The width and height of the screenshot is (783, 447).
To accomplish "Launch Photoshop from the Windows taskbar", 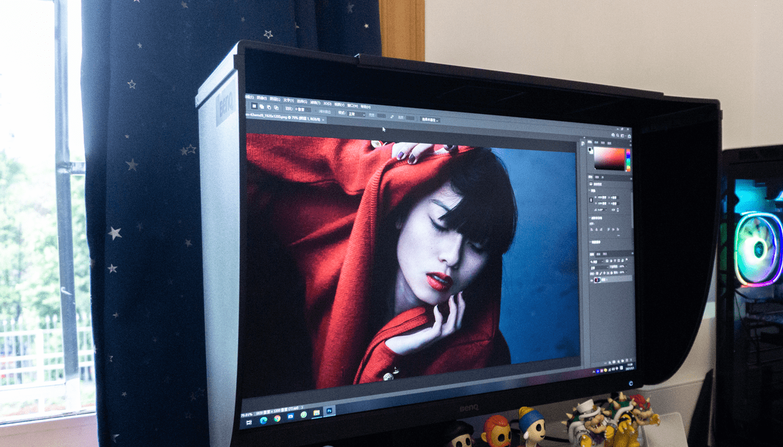I will [x=330, y=411].
